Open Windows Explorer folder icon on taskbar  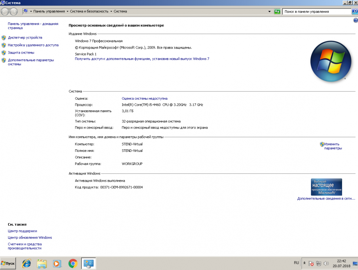[42, 264]
